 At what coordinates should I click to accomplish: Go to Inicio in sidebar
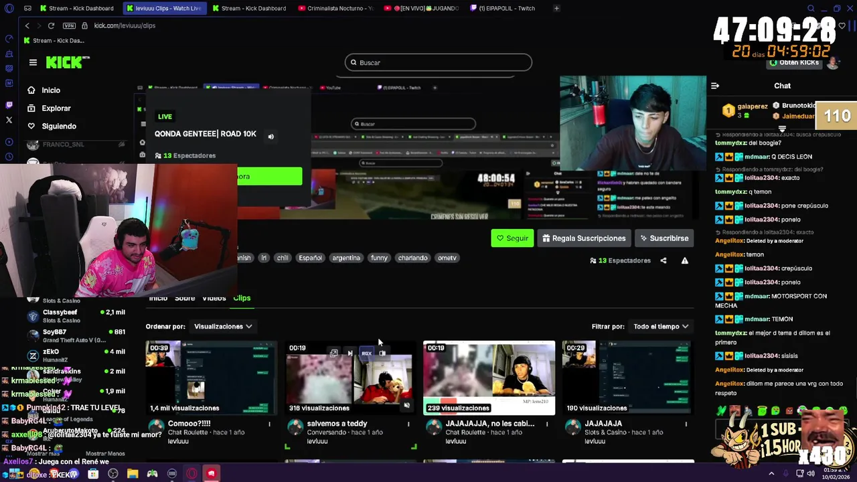pos(51,90)
